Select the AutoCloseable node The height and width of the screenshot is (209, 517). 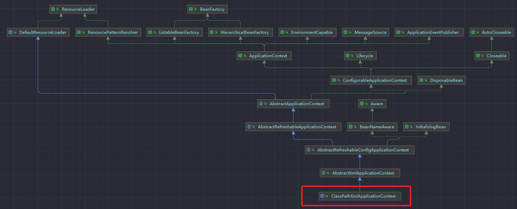(x=492, y=32)
